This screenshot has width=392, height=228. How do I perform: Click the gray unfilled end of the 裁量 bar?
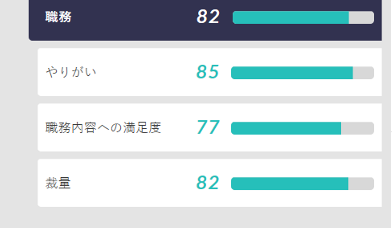coord(361,184)
